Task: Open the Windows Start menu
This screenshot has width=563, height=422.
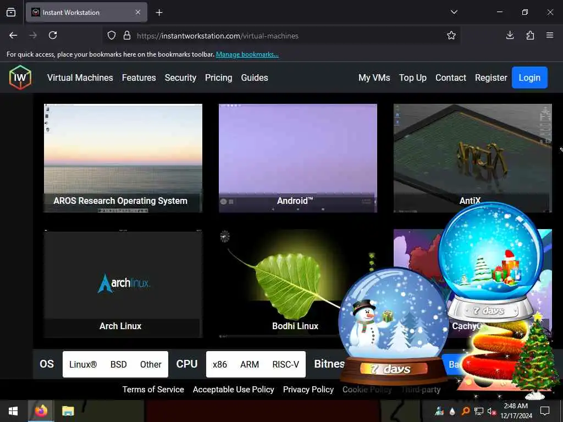Action: point(13,411)
